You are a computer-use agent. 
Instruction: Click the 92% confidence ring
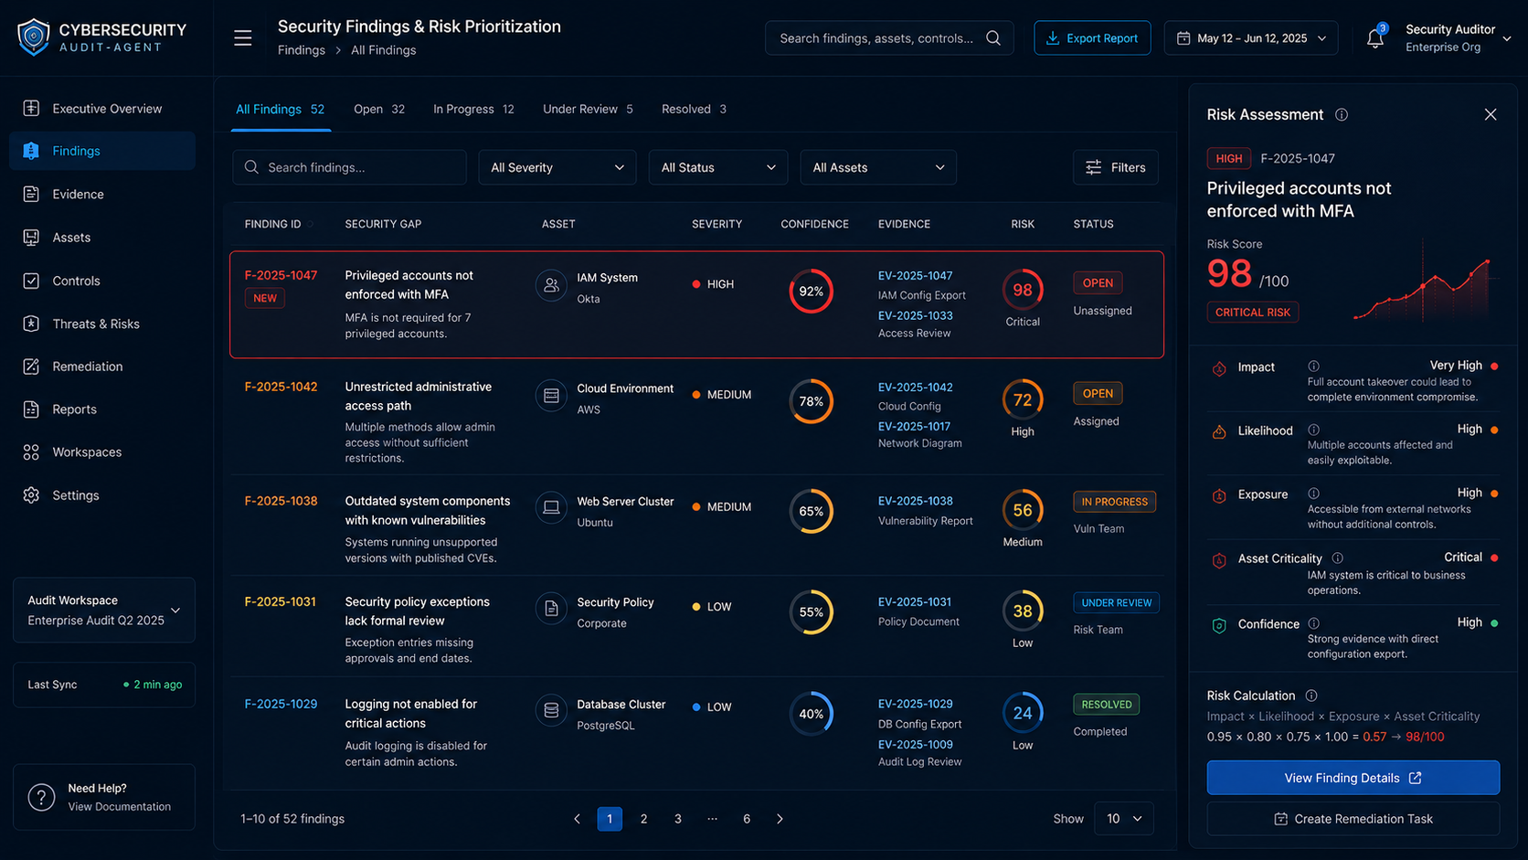(x=812, y=292)
